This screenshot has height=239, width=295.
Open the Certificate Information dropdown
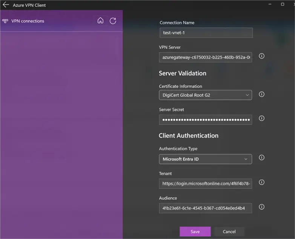click(x=206, y=95)
